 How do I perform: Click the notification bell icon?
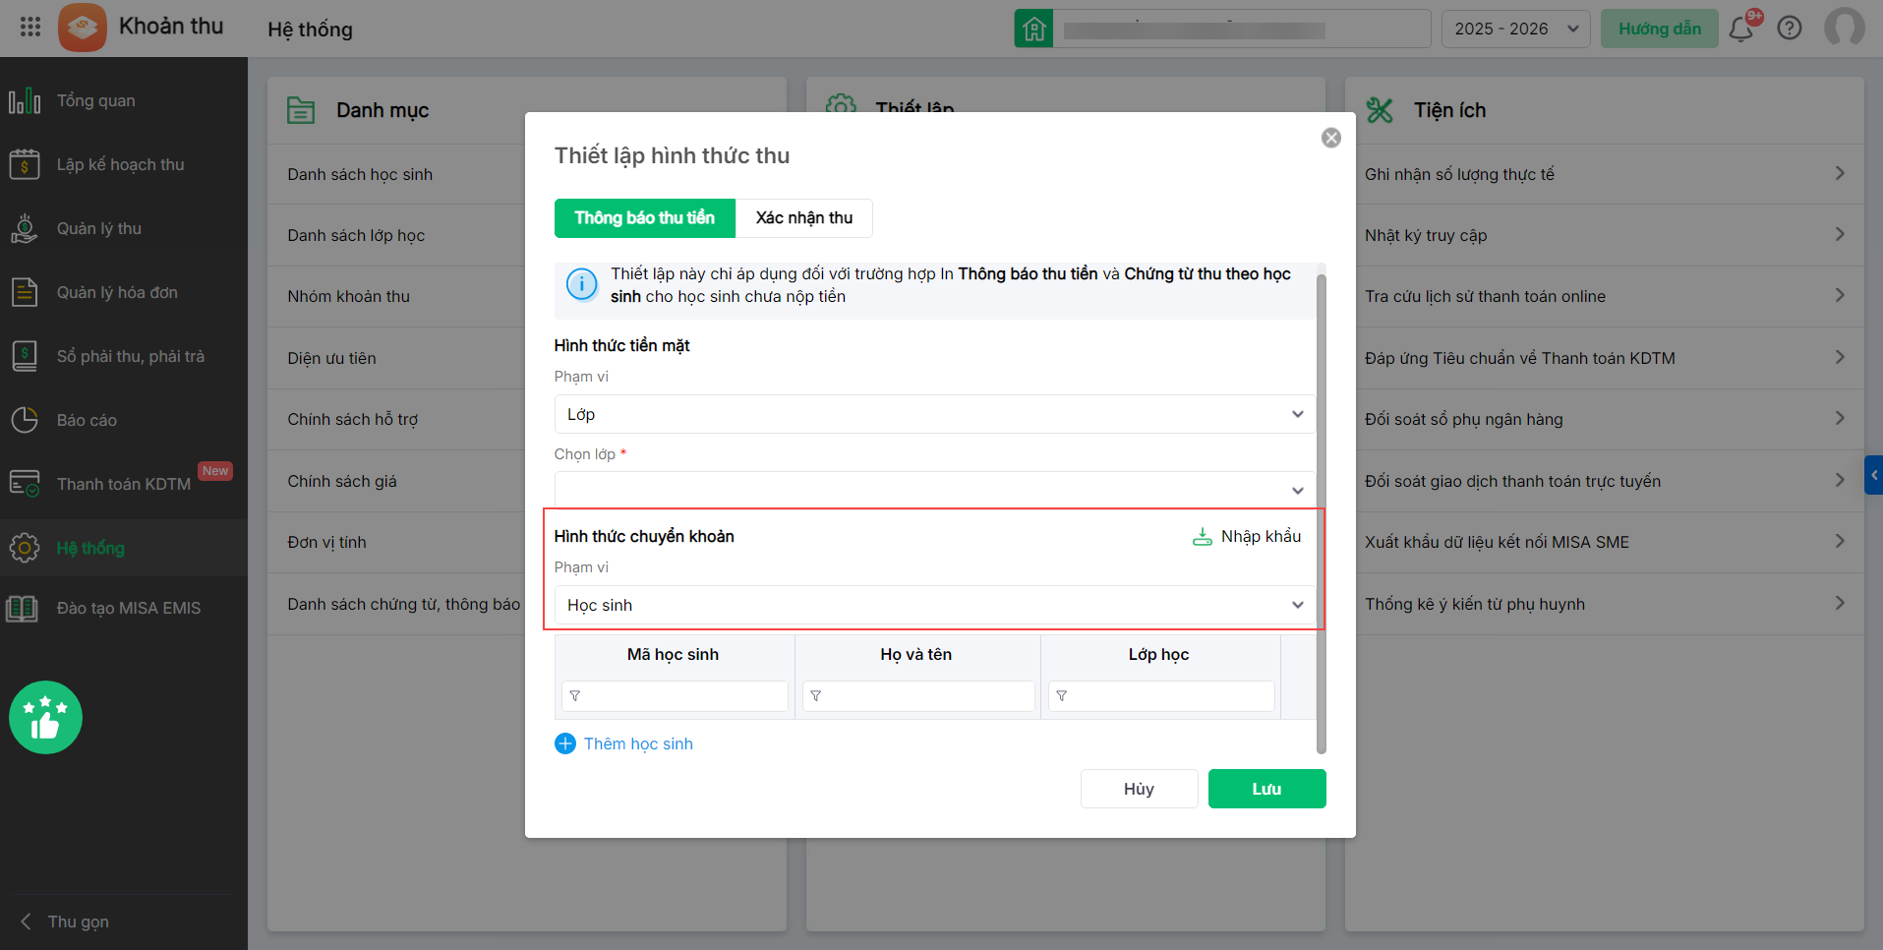tap(1740, 29)
